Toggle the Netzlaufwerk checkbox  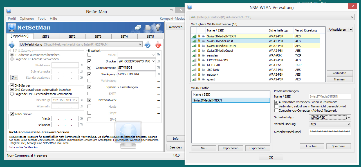point(89,100)
